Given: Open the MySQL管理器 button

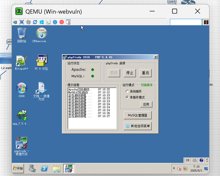Looking at the screenshot, I should [x=138, y=115].
